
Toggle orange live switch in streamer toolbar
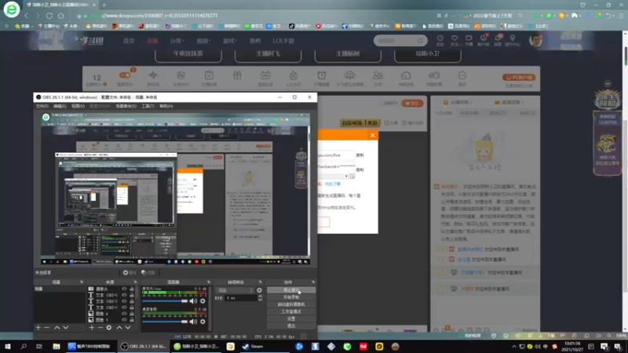tap(125, 75)
